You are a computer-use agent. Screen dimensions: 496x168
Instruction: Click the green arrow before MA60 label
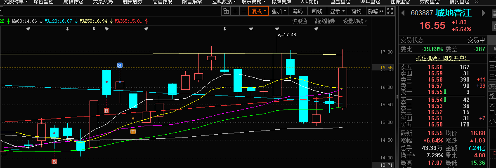click(x=8, y=21)
